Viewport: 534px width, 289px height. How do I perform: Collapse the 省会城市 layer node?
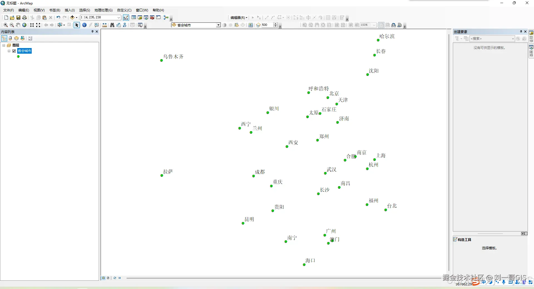pos(9,51)
